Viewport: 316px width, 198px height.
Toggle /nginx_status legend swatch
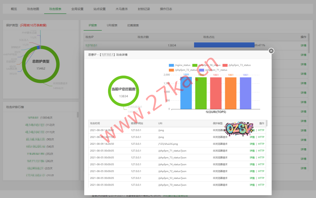coord(171,65)
